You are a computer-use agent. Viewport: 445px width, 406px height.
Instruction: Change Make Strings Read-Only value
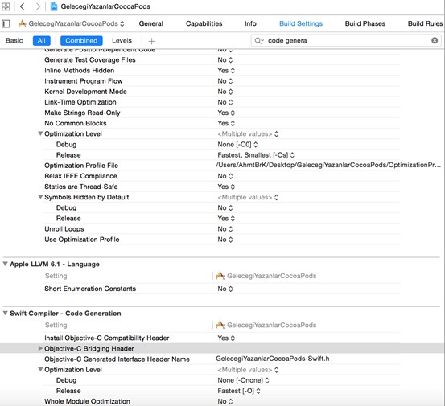pos(226,113)
